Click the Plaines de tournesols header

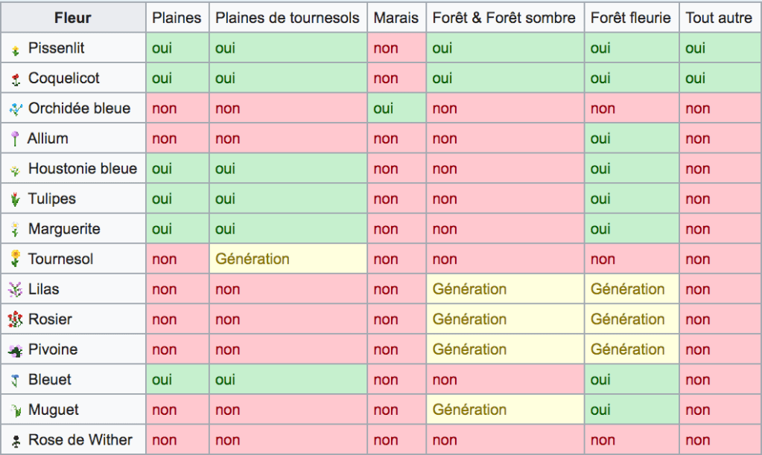pos(287,18)
